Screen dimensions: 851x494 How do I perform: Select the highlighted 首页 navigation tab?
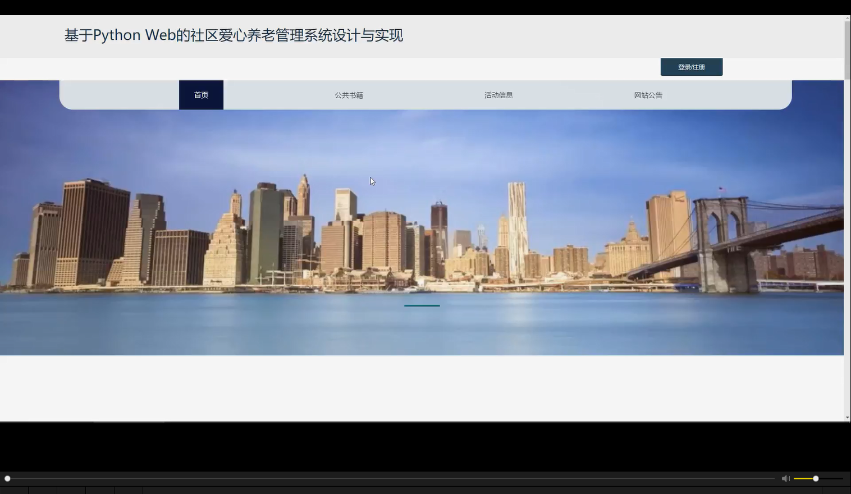pos(201,94)
